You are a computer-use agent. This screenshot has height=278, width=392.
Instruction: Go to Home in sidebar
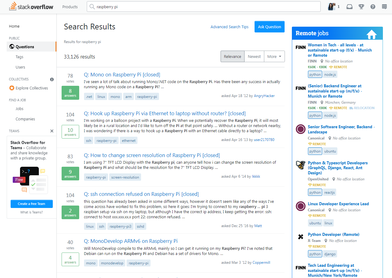click(14, 26)
